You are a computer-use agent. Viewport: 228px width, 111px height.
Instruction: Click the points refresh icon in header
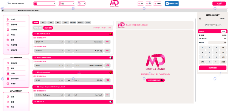(63, 4)
